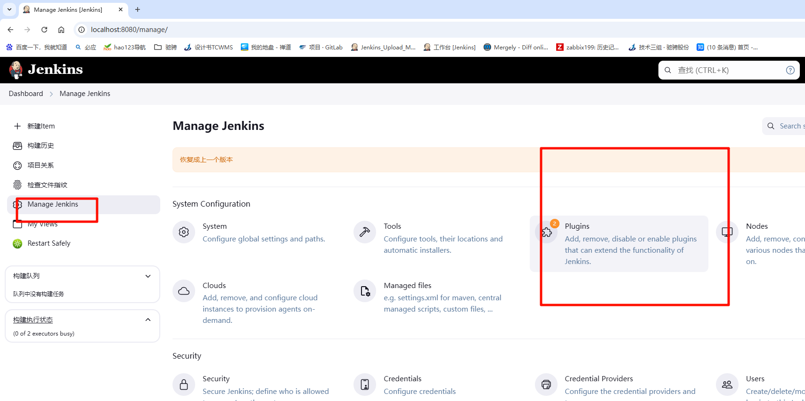Click the Credentials icon

[x=365, y=385]
